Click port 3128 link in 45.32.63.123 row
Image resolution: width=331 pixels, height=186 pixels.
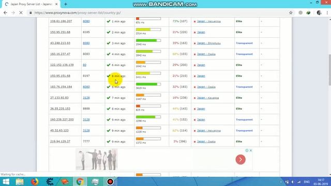tap(86, 131)
